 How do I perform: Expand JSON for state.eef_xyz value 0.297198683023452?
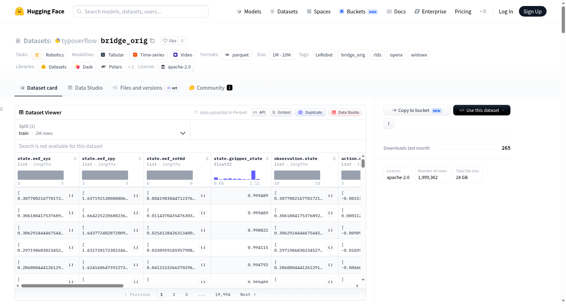tap(71, 248)
